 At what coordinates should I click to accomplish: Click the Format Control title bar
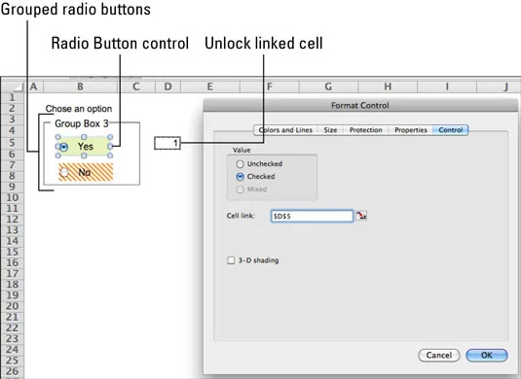pyautogui.click(x=360, y=106)
